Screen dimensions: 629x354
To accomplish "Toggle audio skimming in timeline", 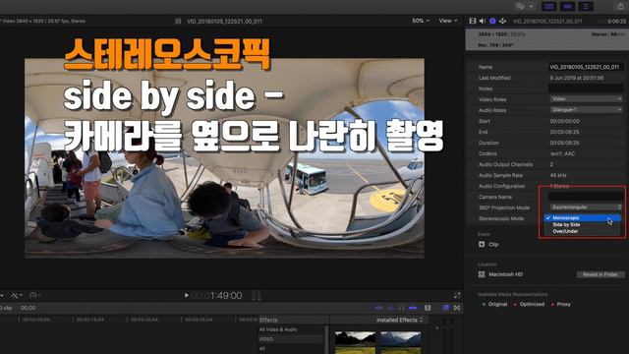I will click(x=390, y=308).
